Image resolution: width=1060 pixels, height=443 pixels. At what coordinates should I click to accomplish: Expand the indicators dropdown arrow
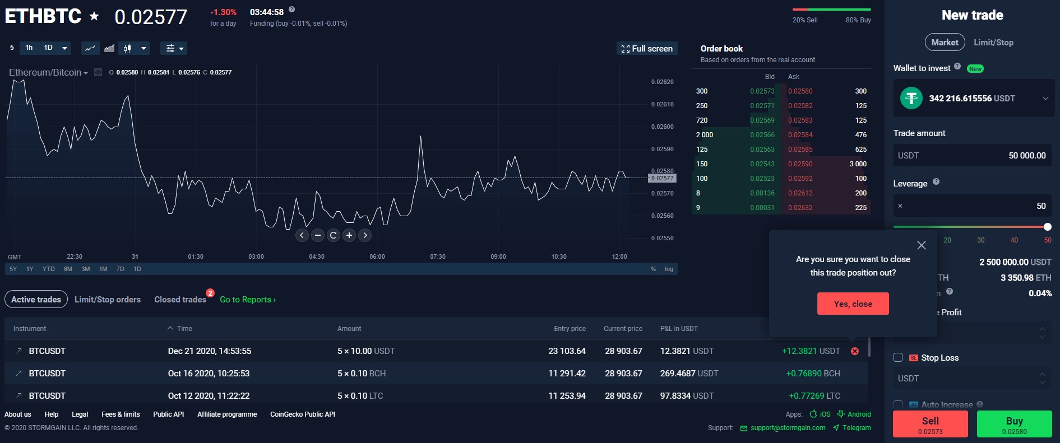[181, 49]
